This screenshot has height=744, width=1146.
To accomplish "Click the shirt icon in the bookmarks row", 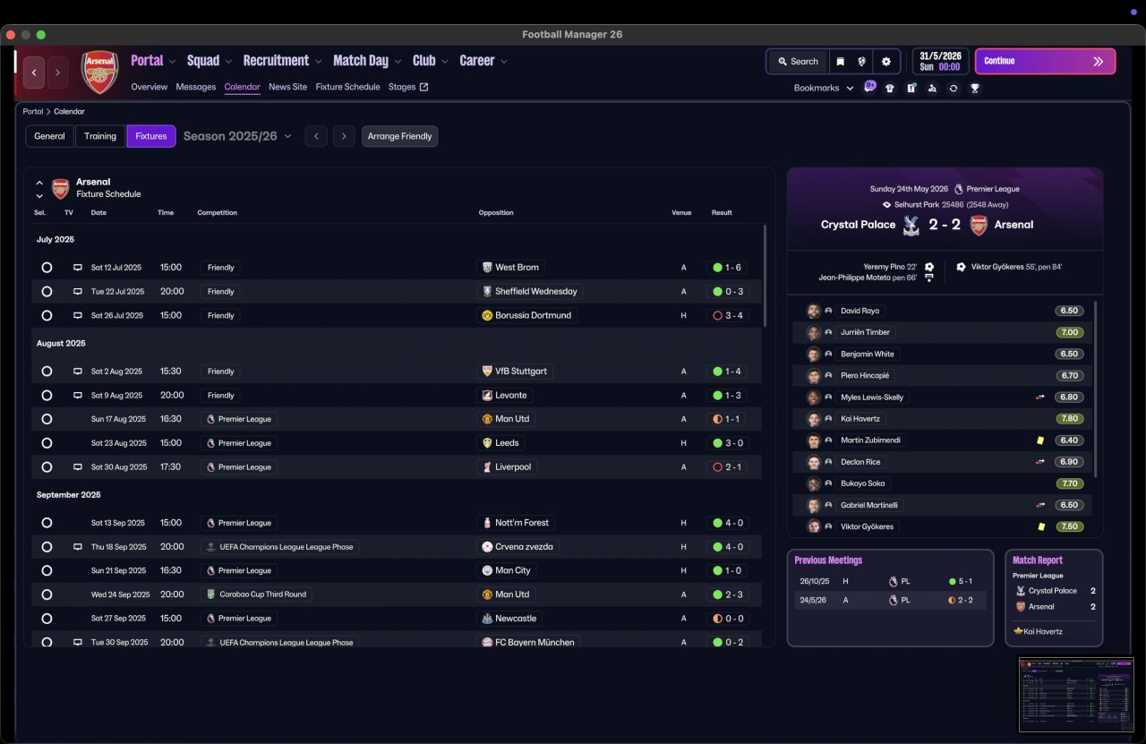I will click(890, 88).
